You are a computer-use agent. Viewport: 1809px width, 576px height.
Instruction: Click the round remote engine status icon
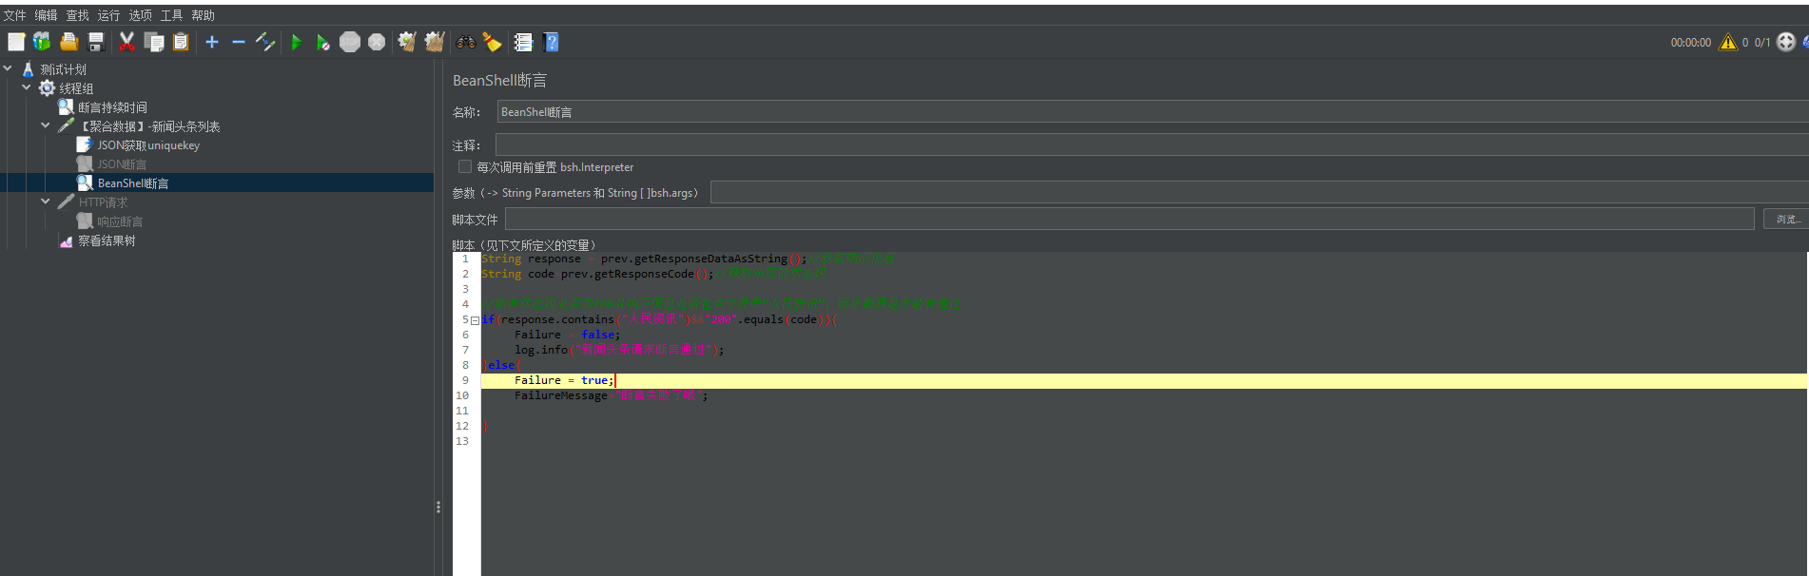coord(1786,42)
